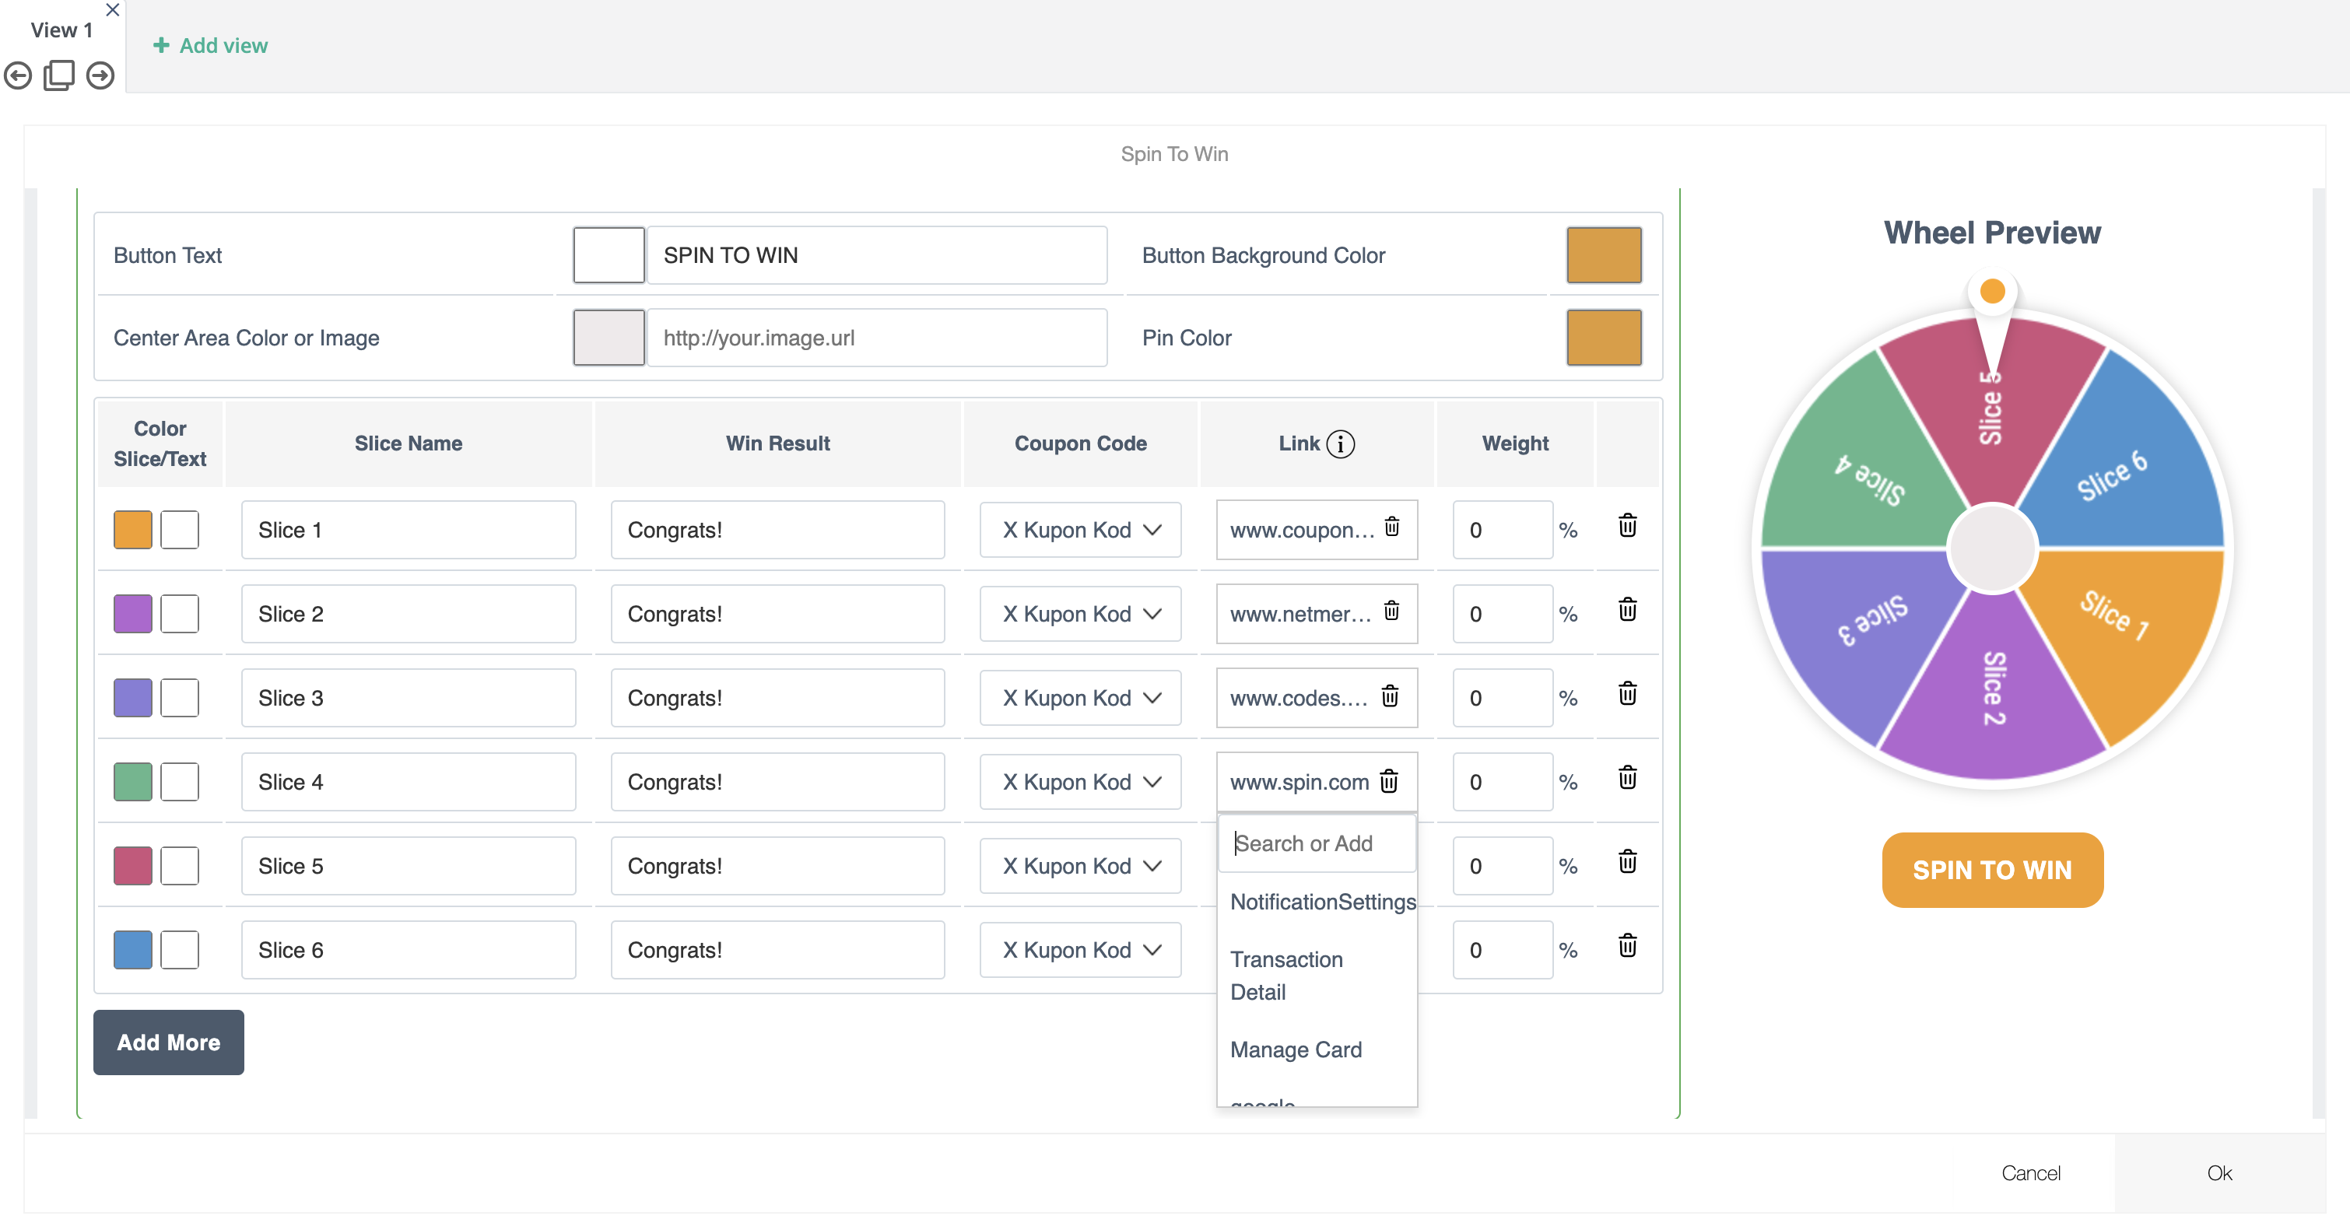Delete the Slice 3 row

point(1627,694)
